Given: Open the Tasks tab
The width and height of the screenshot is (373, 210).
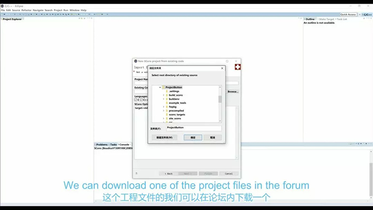Looking at the screenshot, I should tap(113, 144).
